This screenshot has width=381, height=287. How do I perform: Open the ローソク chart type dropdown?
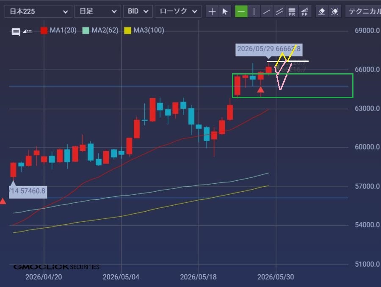[178, 11]
